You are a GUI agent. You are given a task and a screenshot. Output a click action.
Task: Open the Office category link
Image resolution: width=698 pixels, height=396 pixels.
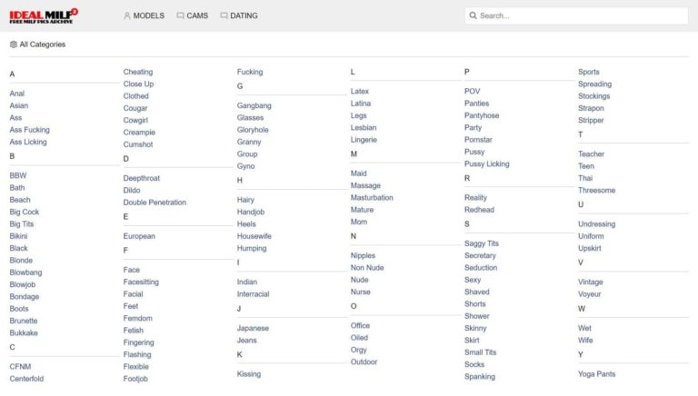360,326
